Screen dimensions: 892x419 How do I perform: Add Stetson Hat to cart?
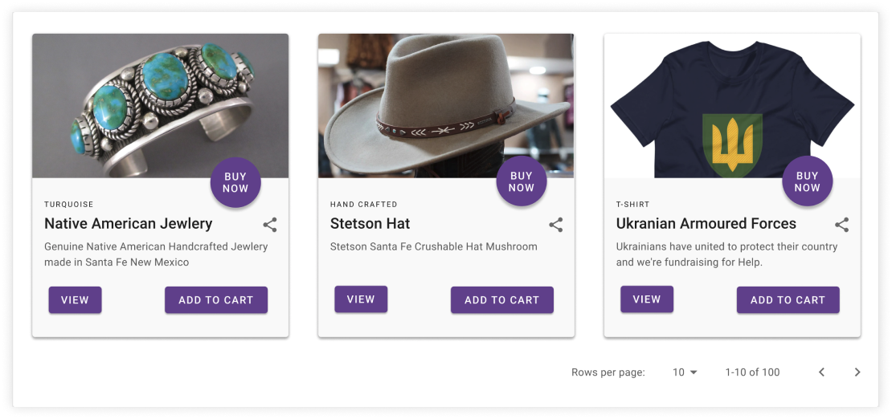(x=501, y=300)
